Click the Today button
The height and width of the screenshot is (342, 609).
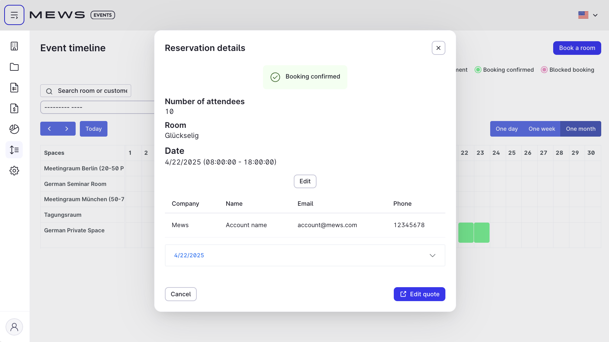click(x=93, y=129)
